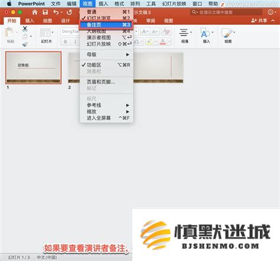Open the 编辑 menu

[x=71, y=4]
